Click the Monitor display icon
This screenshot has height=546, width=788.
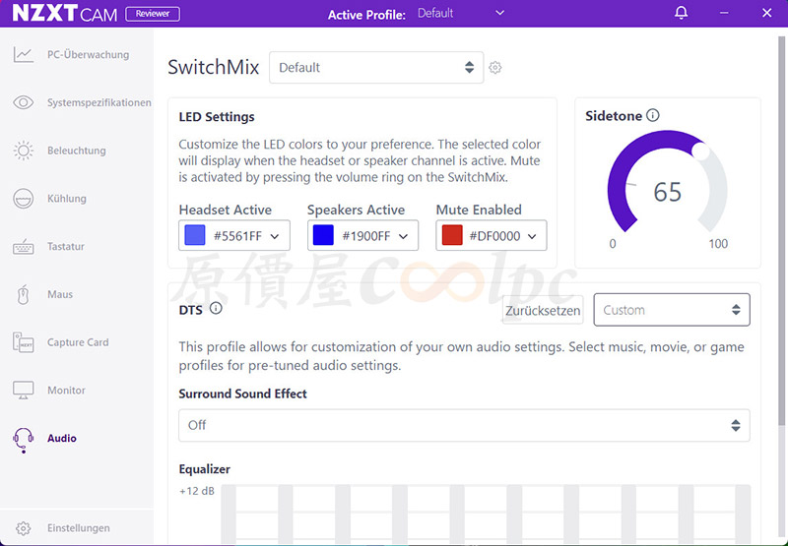[x=23, y=390]
